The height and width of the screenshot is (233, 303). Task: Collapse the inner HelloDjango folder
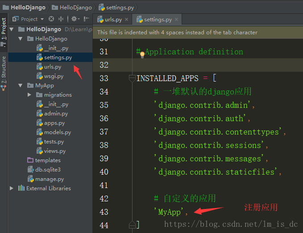(20, 39)
